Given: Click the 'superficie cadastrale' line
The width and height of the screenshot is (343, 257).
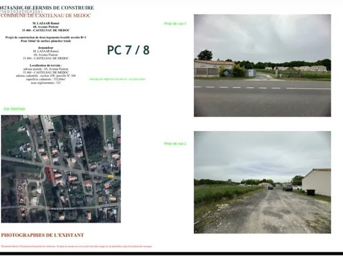Looking at the screenshot, I should (46, 79).
